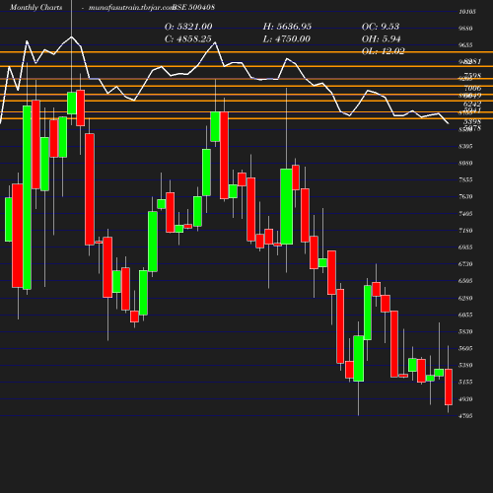
Task: Click the 5155 price axis label
Action: pos(465,382)
